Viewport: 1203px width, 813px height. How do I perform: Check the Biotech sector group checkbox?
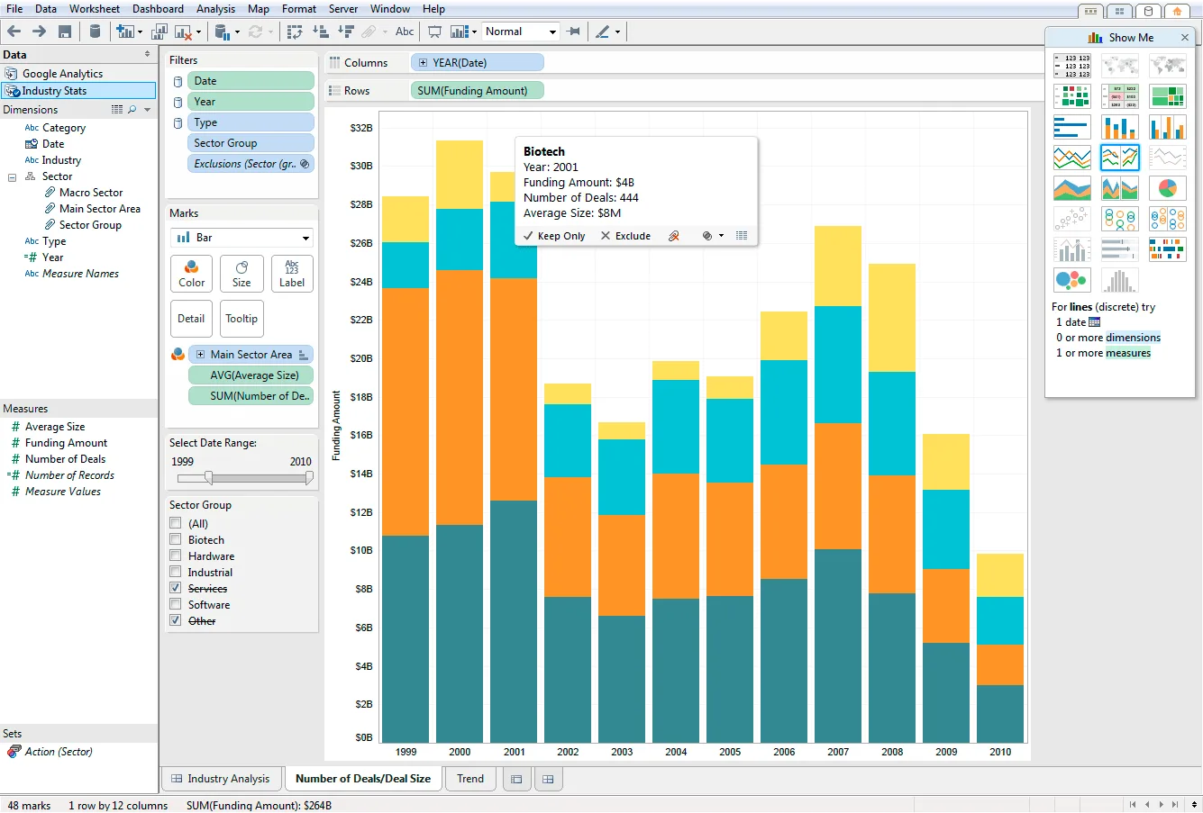(176, 539)
